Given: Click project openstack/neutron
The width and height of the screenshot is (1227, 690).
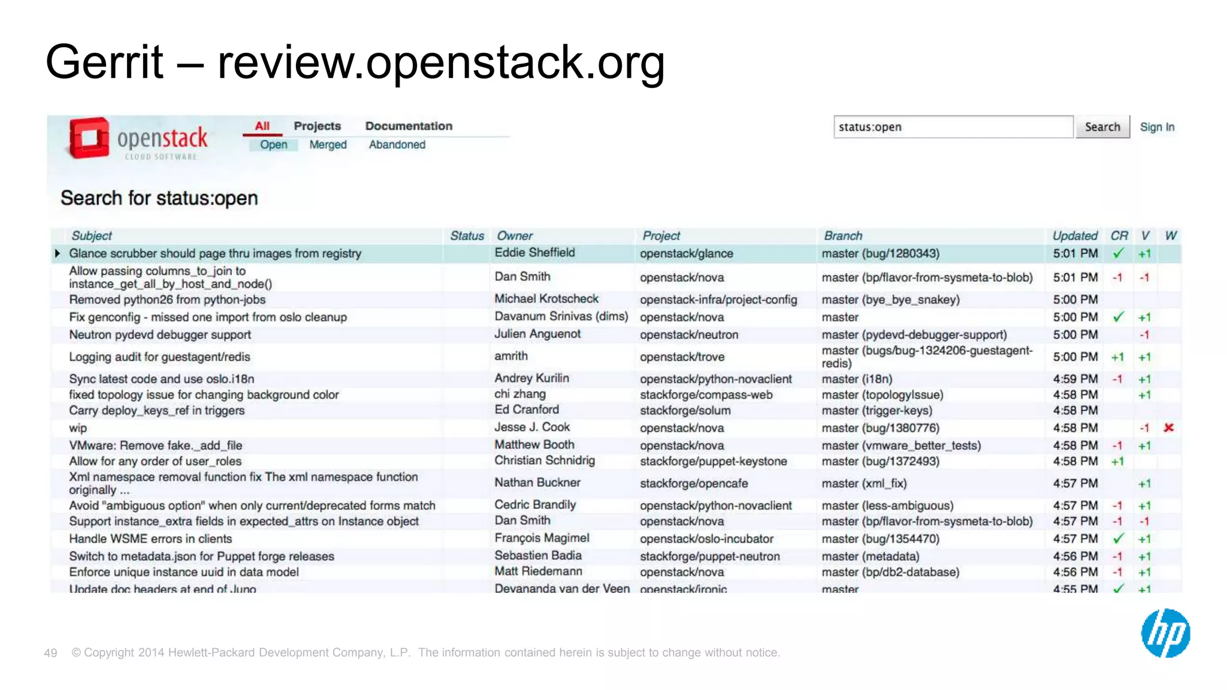Looking at the screenshot, I should pyautogui.click(x=689, y=335).
